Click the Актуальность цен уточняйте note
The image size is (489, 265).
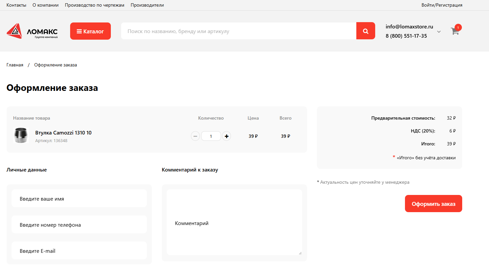pos(363,182)
